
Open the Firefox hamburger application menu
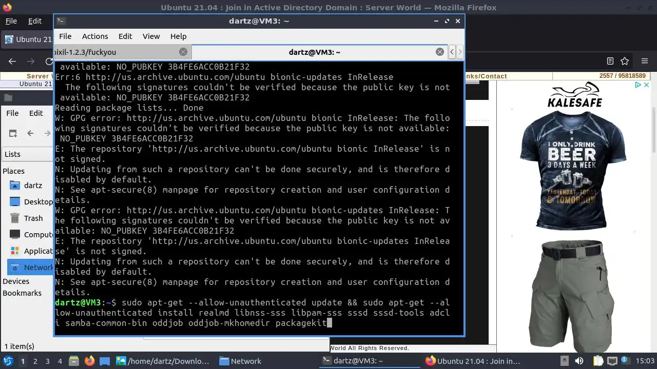pos(645,61)
